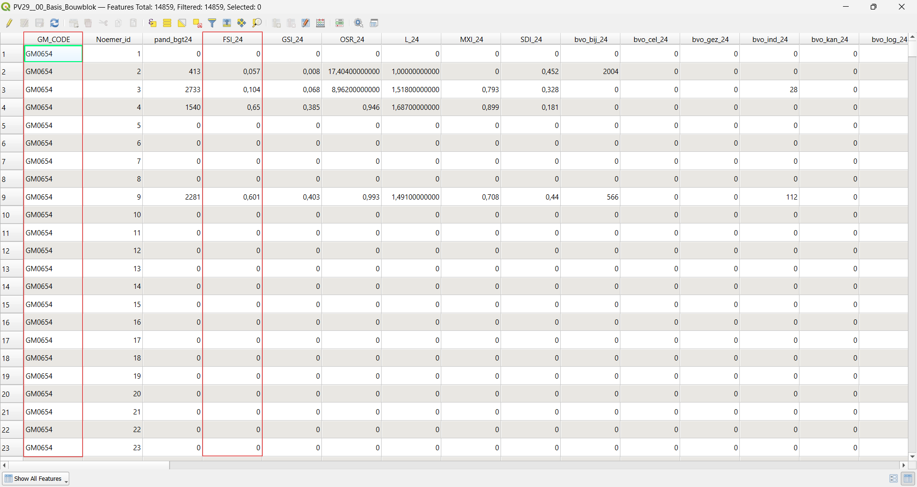This screenshot has height=487, width=917.
Task: Click the add feature icon
Action: pyautogui.click(x=74, y=23)
